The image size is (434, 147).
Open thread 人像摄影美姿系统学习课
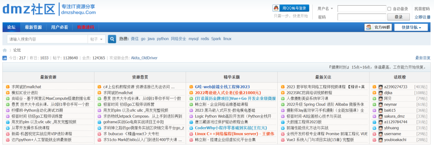tap(307, 98)
